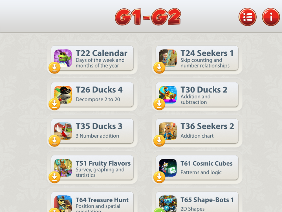The height and width of the screenshot is (212, 282).
Task: Tap download arrow on T51 Fruity Flavors
Action: click(x=54, y=177)
